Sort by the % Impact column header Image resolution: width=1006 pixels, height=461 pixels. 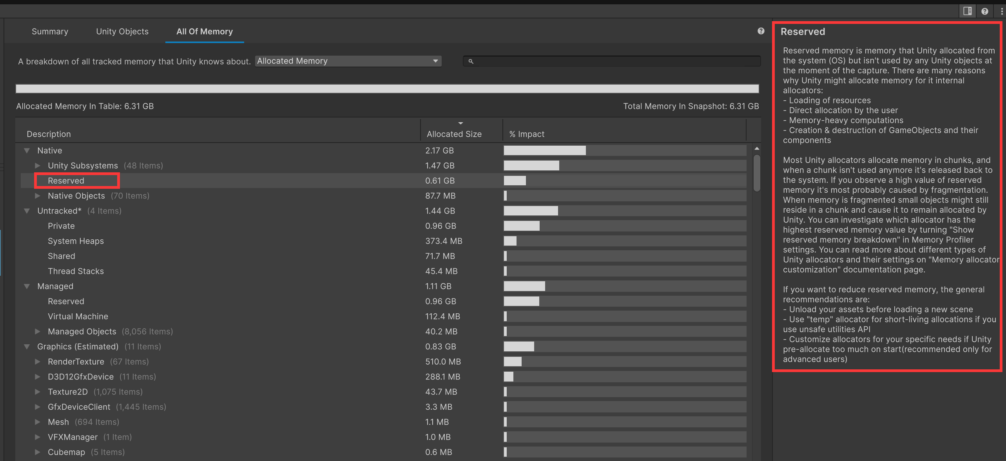point(527,134)
